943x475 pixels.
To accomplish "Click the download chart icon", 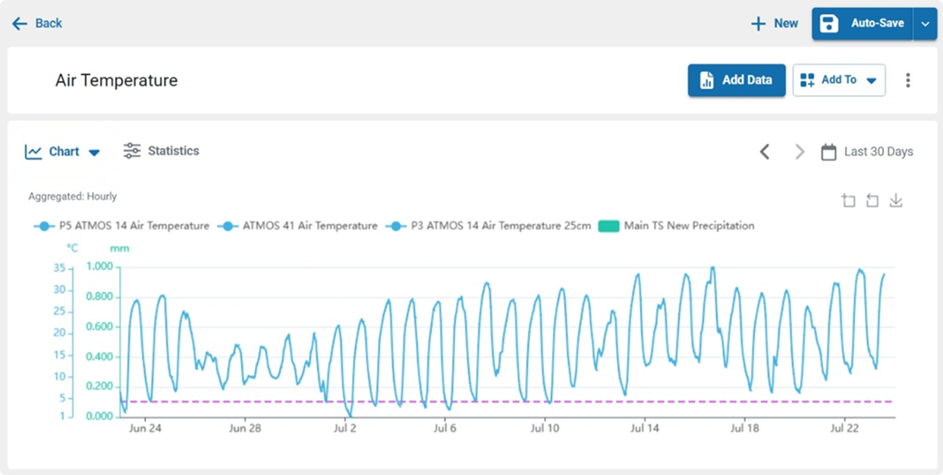I will (896, 200).
